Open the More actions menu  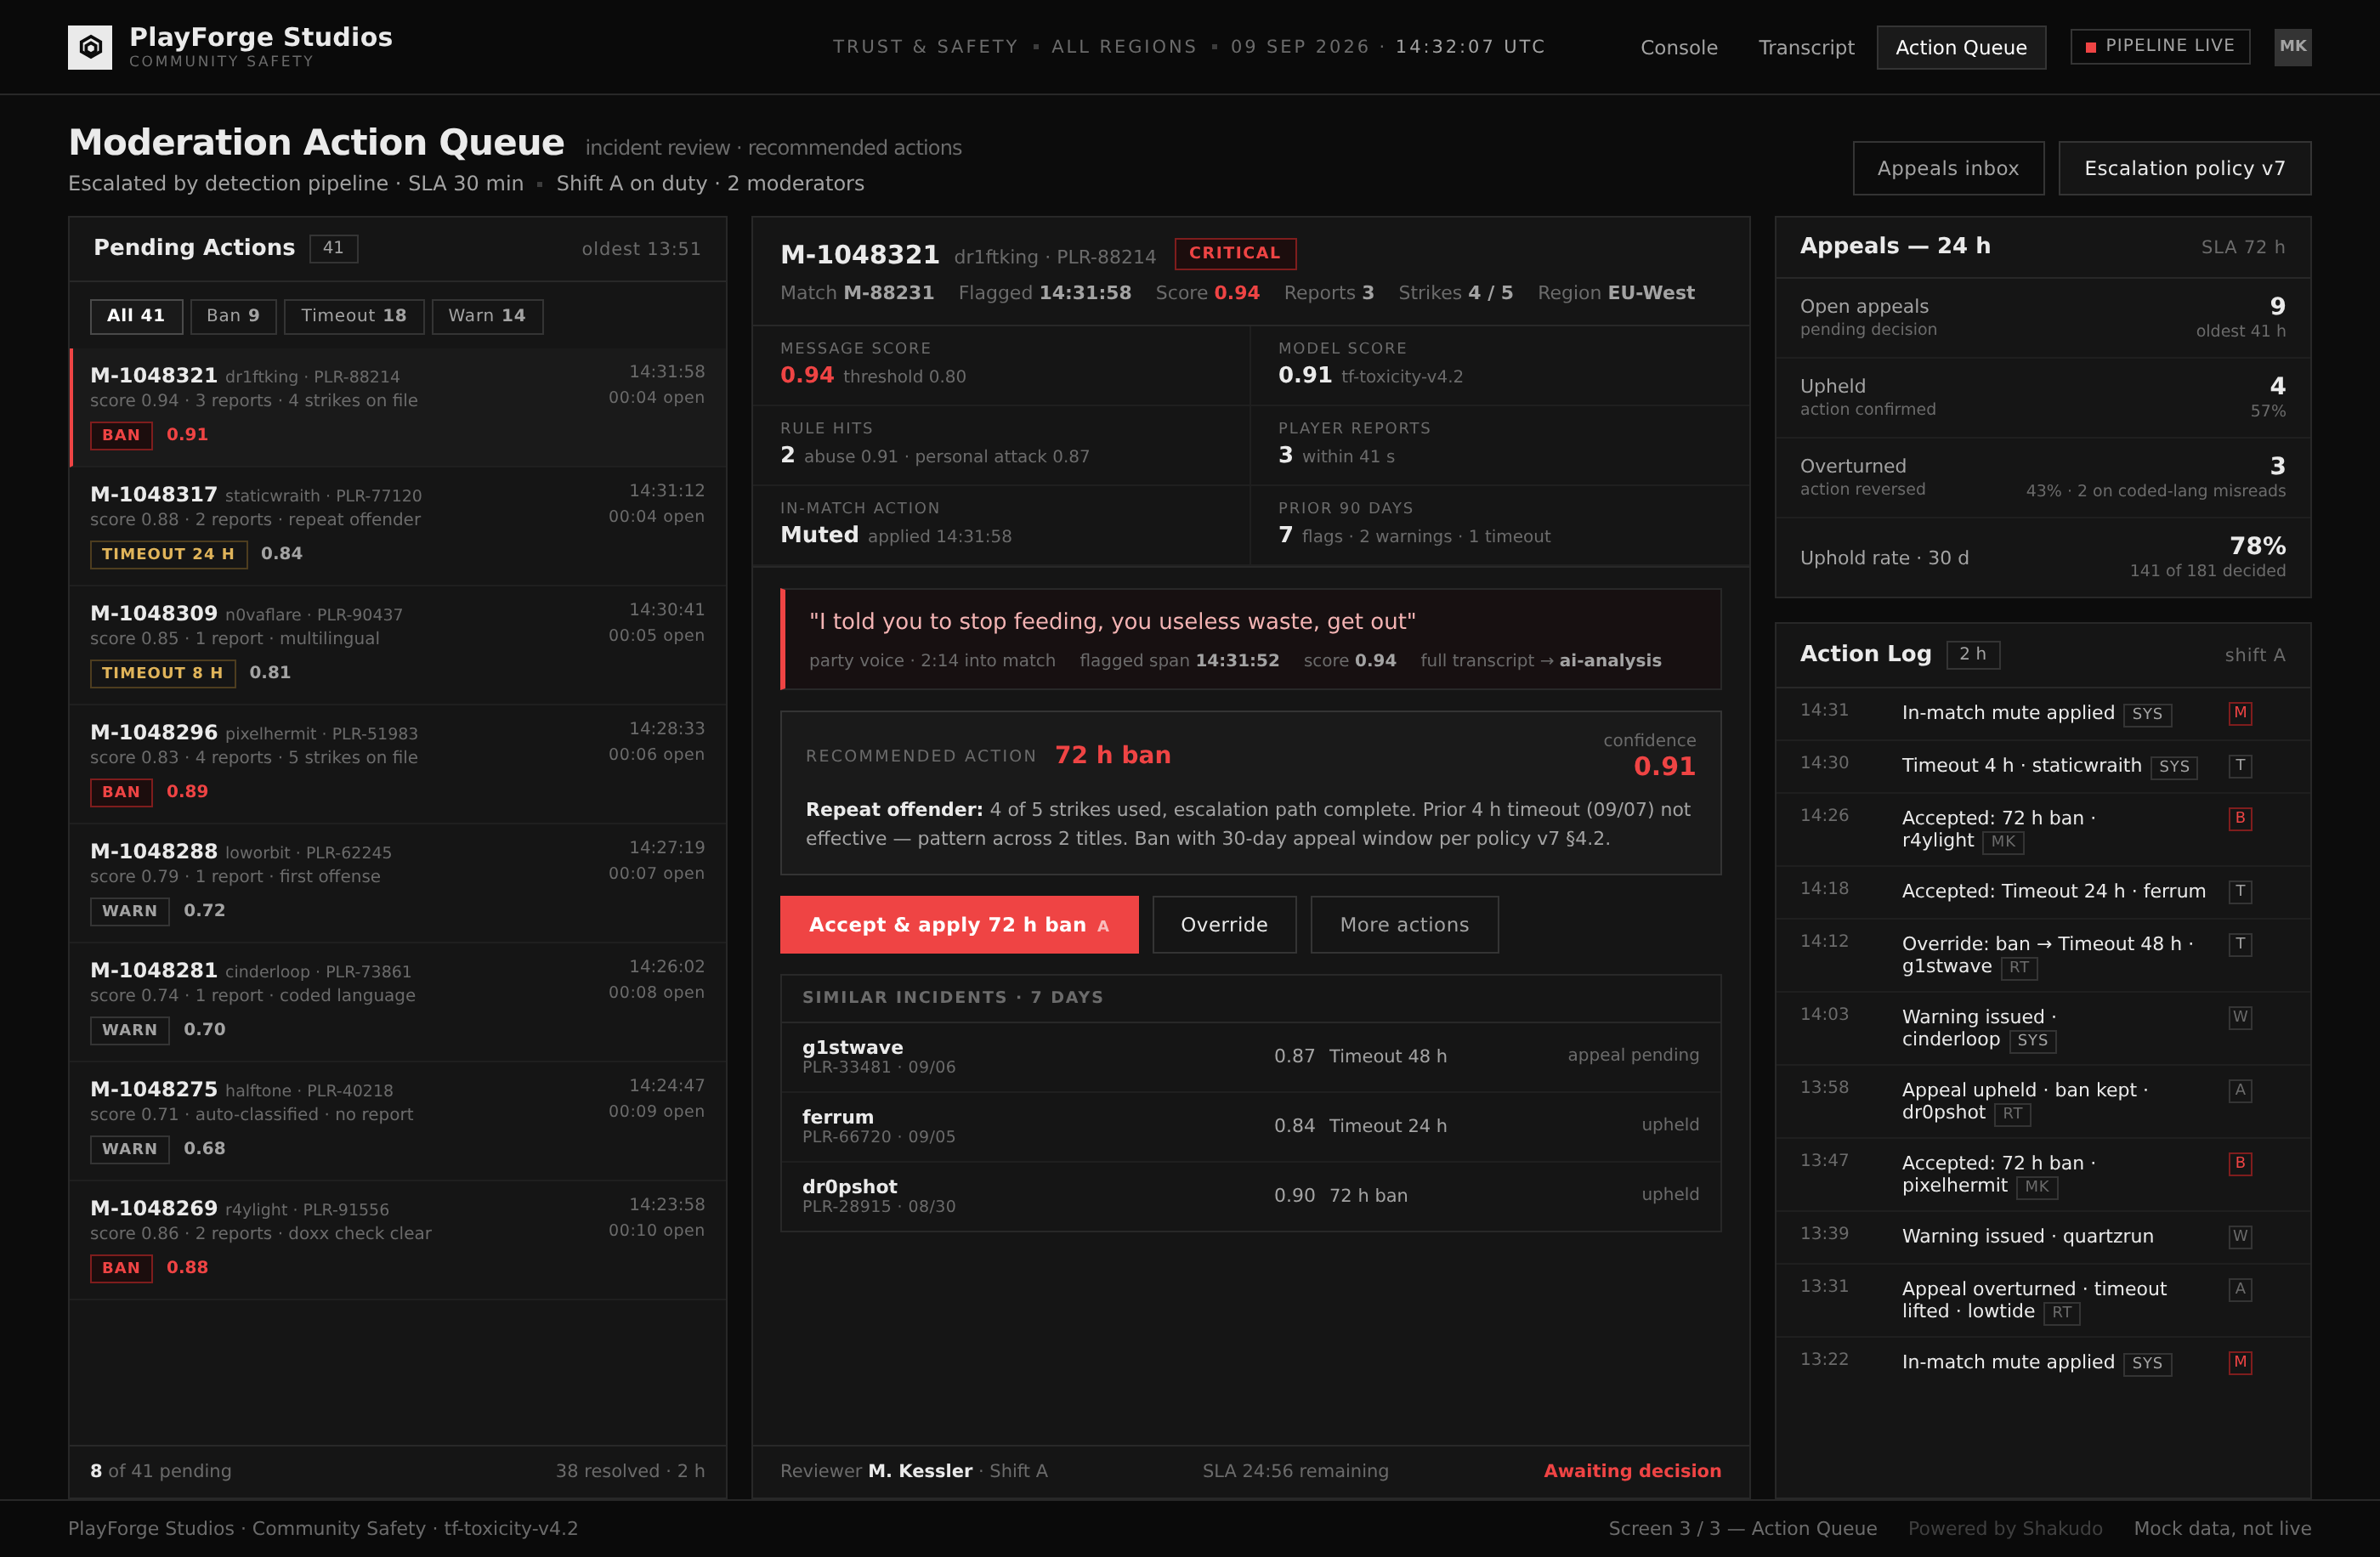click(1404, 925)
